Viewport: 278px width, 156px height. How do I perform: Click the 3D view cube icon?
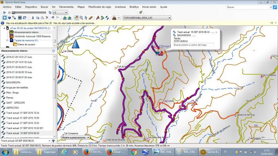pyautogui.click(x=10, y=18)
